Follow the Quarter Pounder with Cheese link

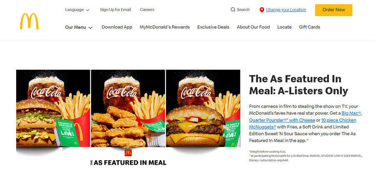[282, 120]
